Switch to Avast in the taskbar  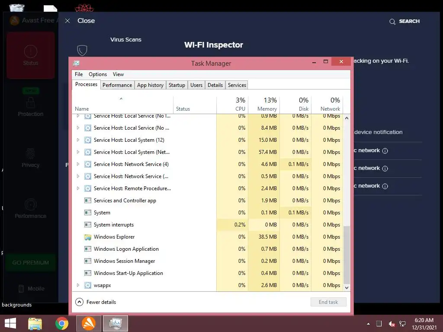pos(88,323)
